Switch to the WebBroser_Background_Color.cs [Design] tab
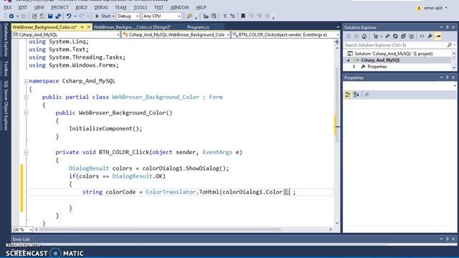459x258 pixels. coord(132,27)
